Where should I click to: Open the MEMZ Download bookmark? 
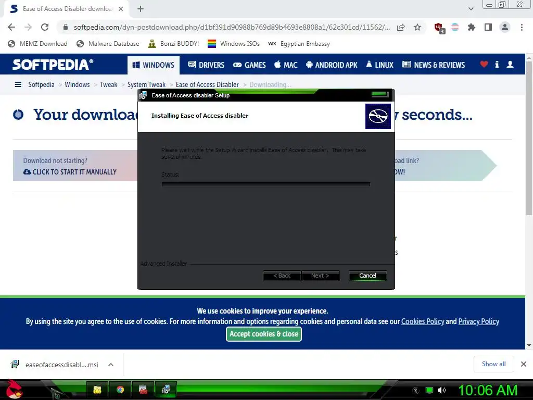[x=37, y=44]
